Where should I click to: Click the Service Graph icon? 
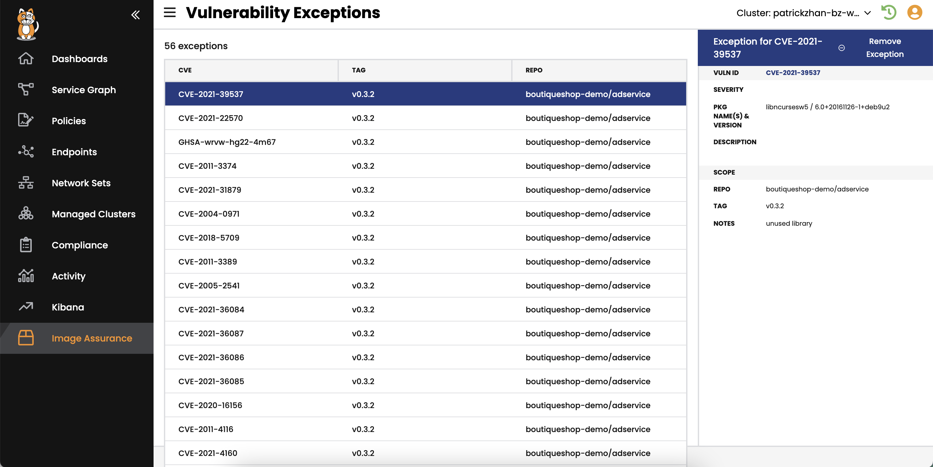pos(26,90)
